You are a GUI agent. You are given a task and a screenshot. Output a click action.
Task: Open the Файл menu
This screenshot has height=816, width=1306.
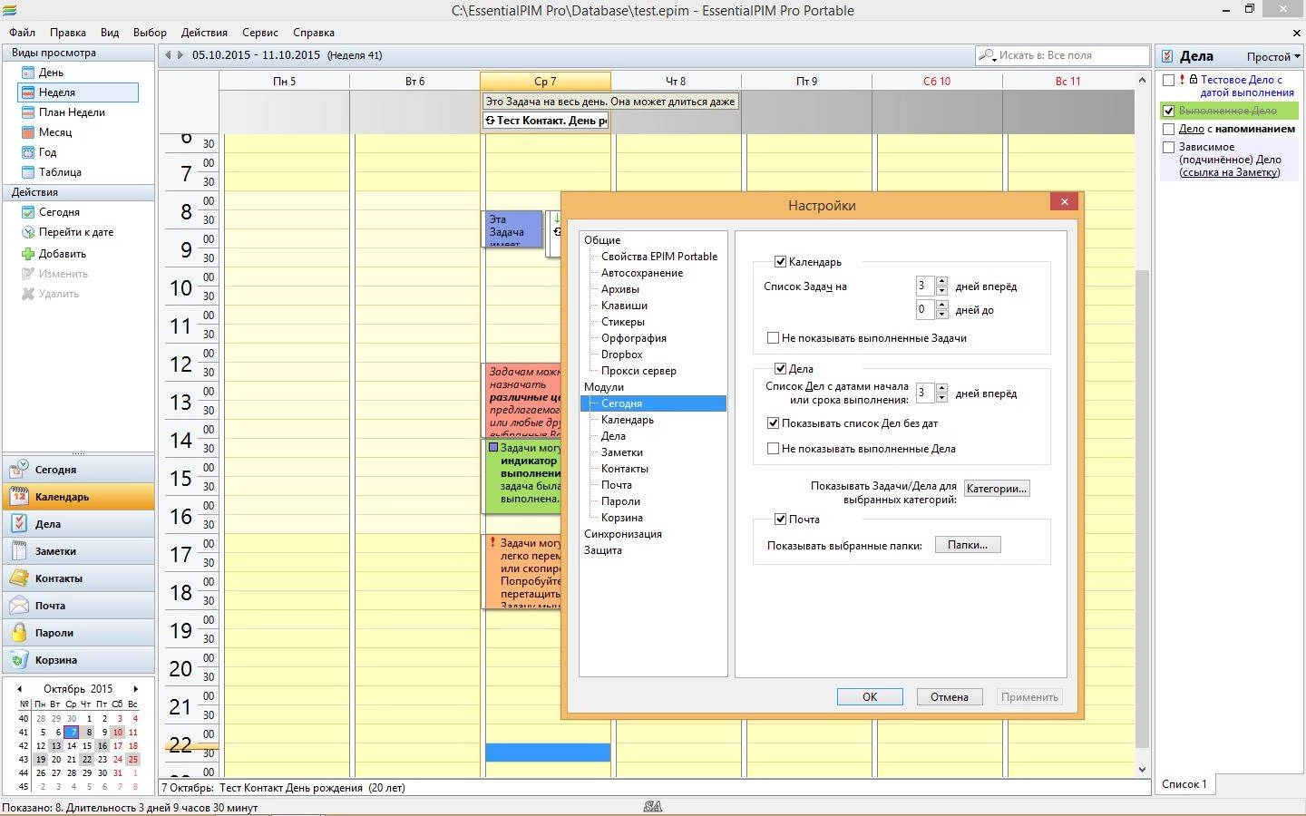22,33
